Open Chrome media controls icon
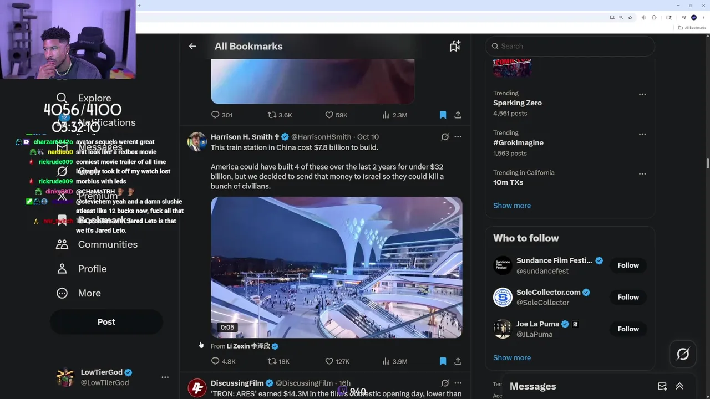The image size is (710, 399). point(683,18)
